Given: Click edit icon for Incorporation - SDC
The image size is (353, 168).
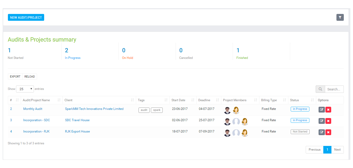Looking at the screenshot, I should [x=321, y=121].
